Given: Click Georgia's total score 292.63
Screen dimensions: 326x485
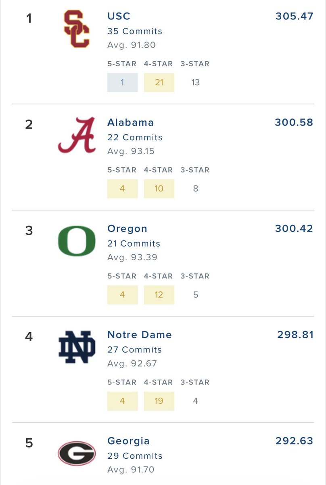Looking at the screenshot, I should click(294, 441).
